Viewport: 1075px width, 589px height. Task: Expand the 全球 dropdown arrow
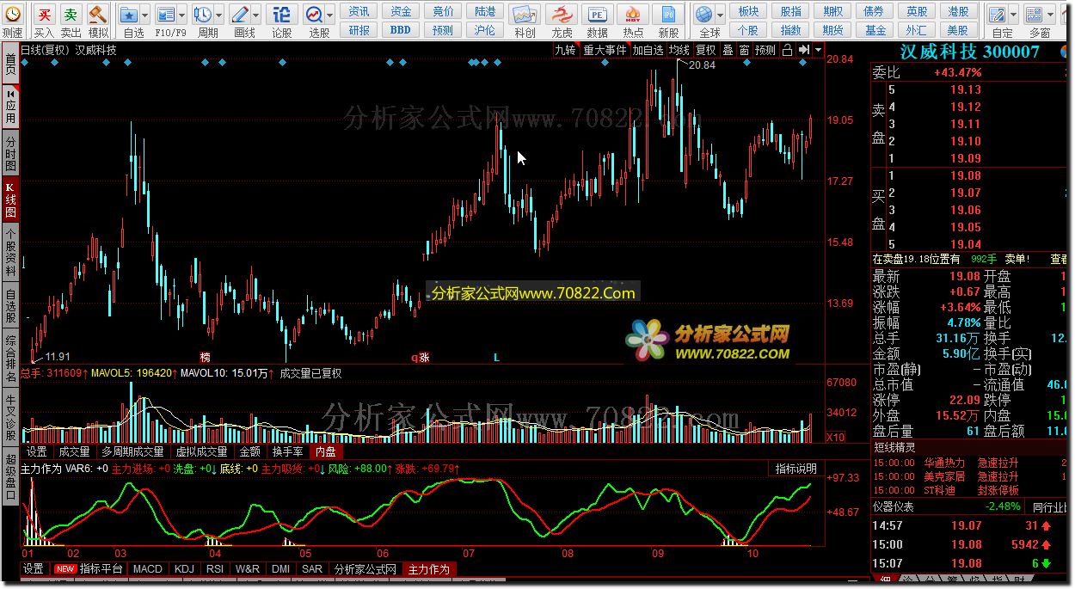(x=720, y=15)
